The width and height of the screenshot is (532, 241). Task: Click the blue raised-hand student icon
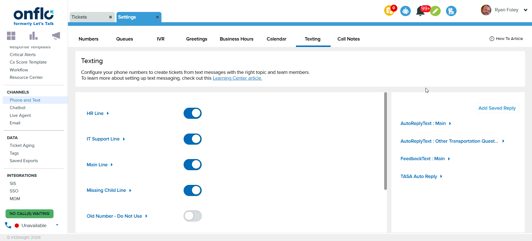[x=451, y=11]
